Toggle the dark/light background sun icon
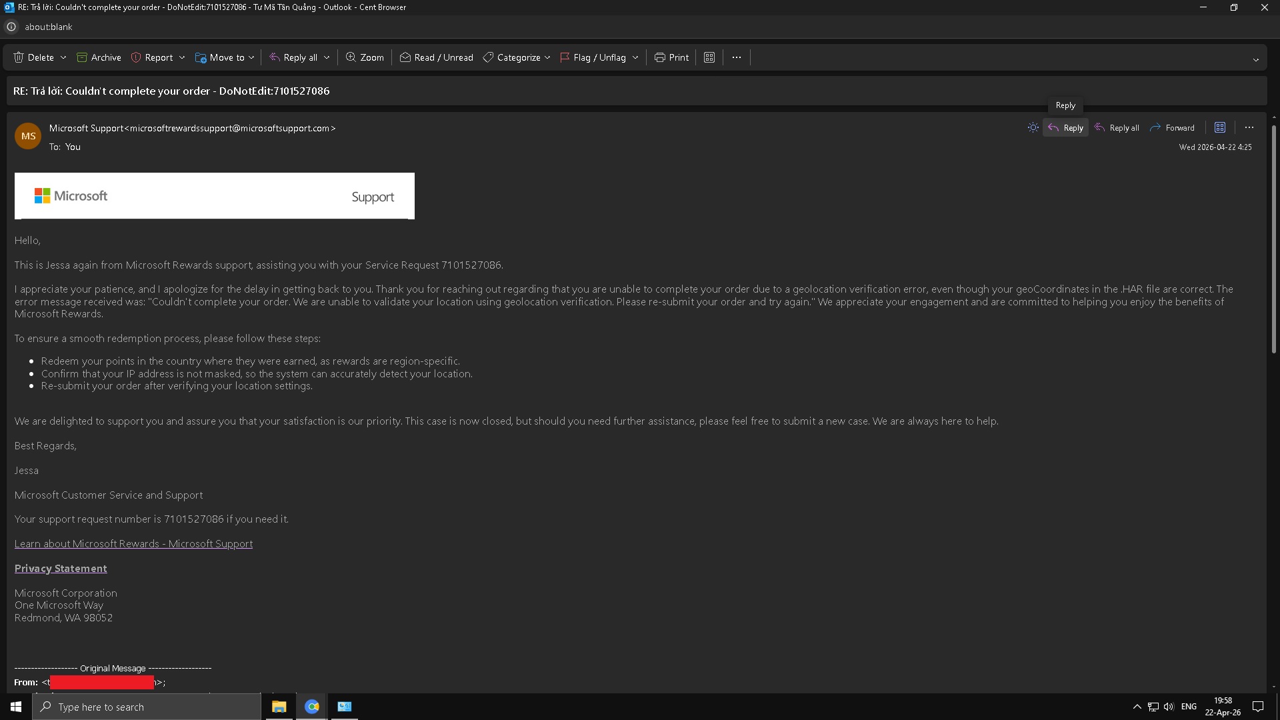Screen dimensions: 1280x720 (x=1033, y=127)
